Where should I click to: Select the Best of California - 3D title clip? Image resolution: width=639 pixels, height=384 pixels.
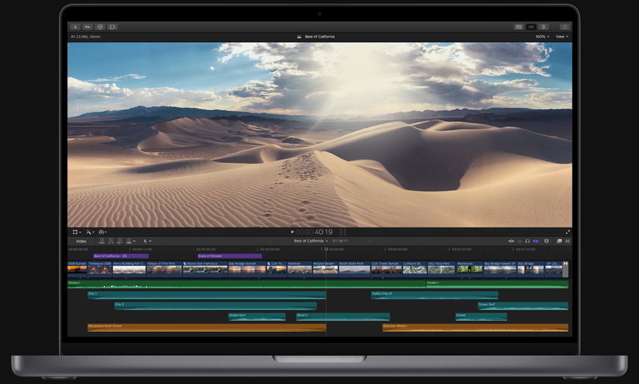click(121, 256)
